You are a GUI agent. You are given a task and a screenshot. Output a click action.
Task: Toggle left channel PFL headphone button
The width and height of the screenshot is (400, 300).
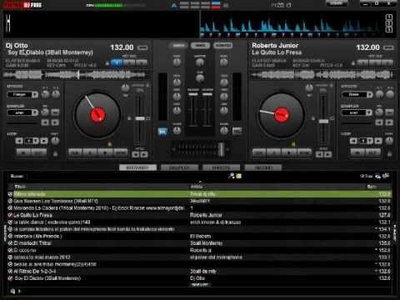coord(162,132)
